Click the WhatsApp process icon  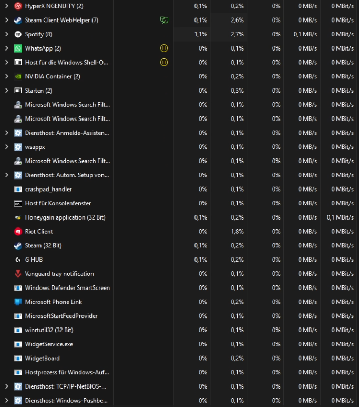click(18, 48)
